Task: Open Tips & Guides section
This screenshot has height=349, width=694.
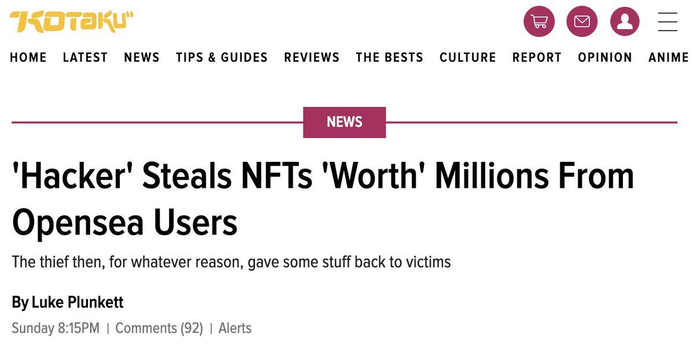Action: click(222, 57)
